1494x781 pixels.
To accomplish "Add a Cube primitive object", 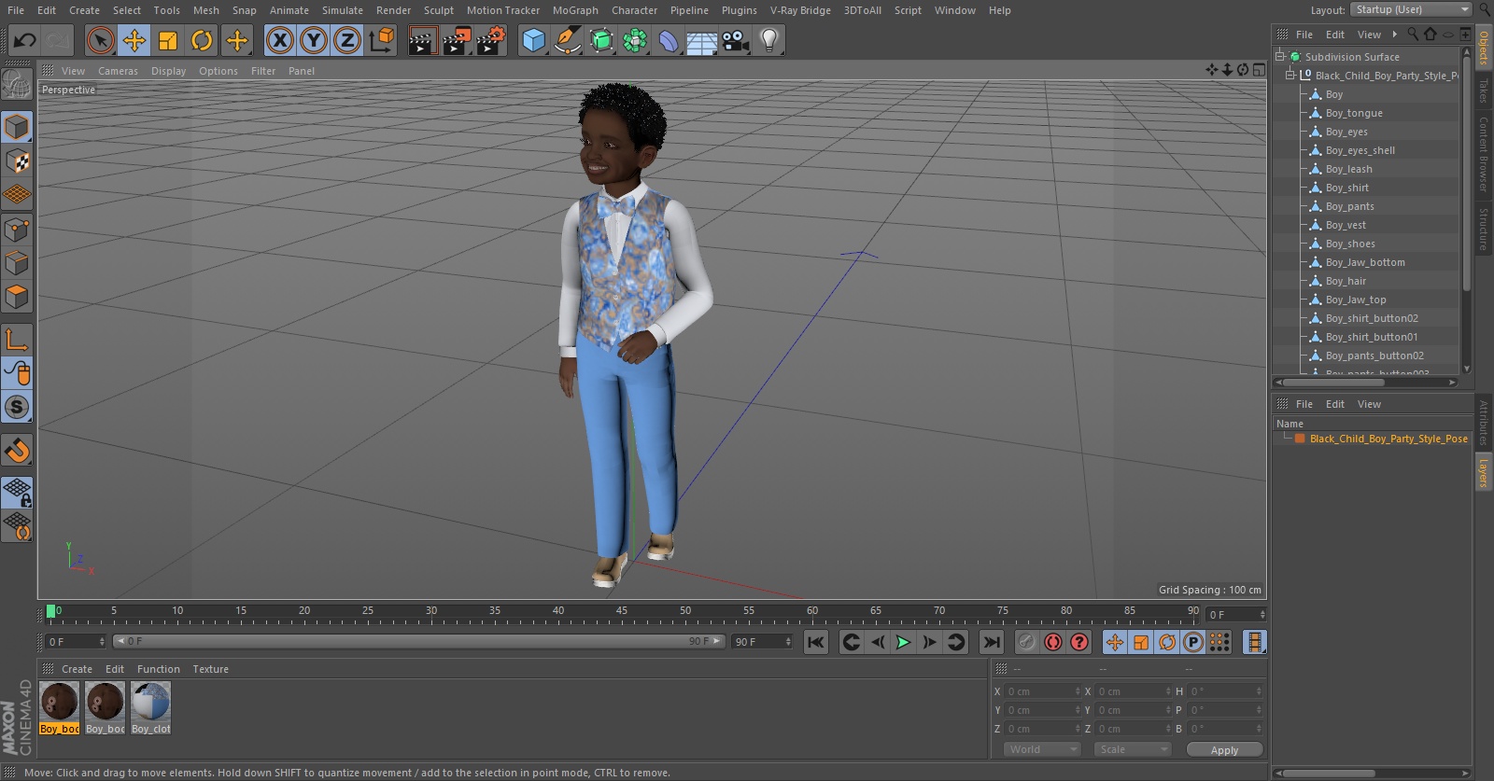I will point(533,40).
